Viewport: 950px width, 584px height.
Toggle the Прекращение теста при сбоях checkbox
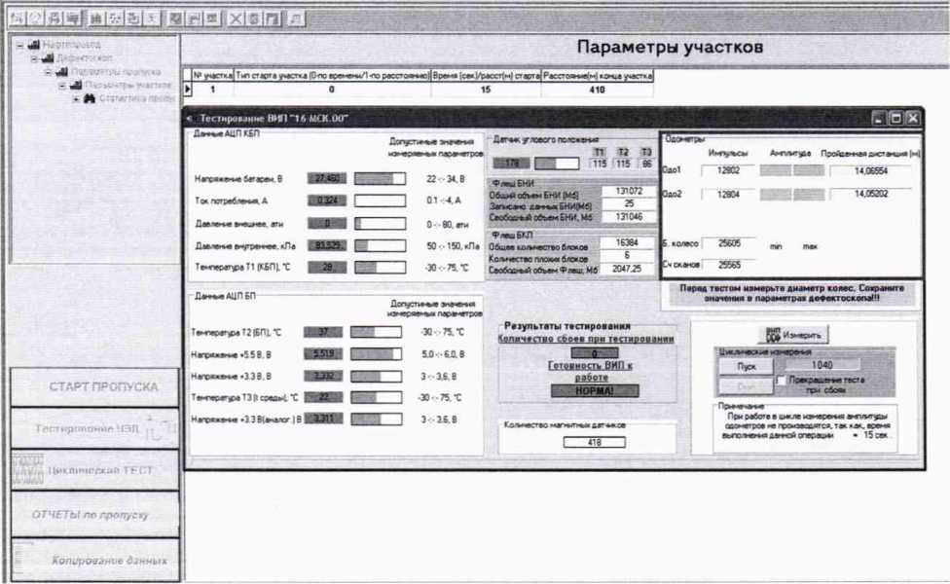click(x=780, y=380)
